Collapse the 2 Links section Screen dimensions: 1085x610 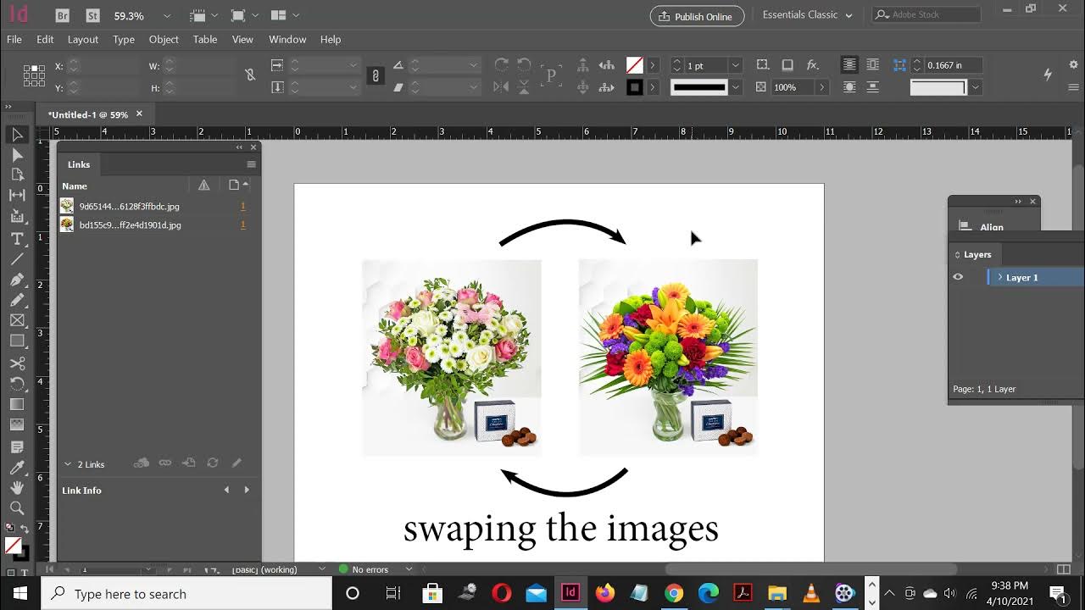click(68, 464)
